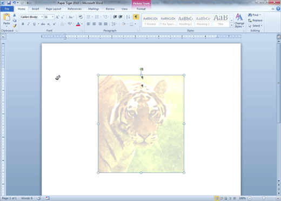Screen dimensions: 281x201
Task: Click the proofing check status icon
Action: point(39,198)
